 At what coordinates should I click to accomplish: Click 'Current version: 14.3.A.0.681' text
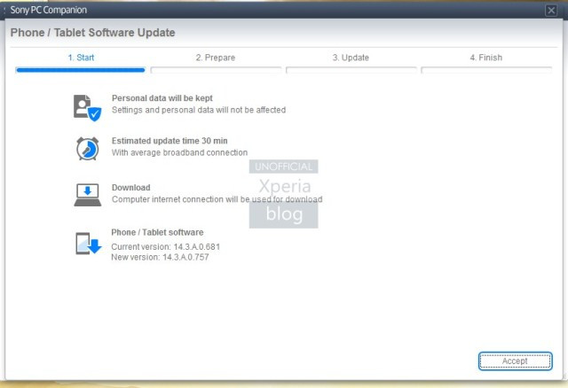(x=165, y=246)
